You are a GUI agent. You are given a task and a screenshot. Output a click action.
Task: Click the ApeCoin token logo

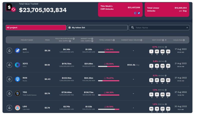pos(17,51)
